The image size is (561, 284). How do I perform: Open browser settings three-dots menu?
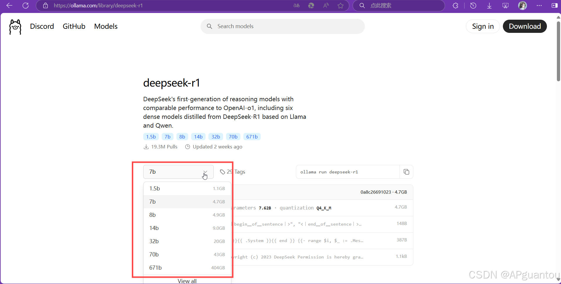click(x=539, y=6)
